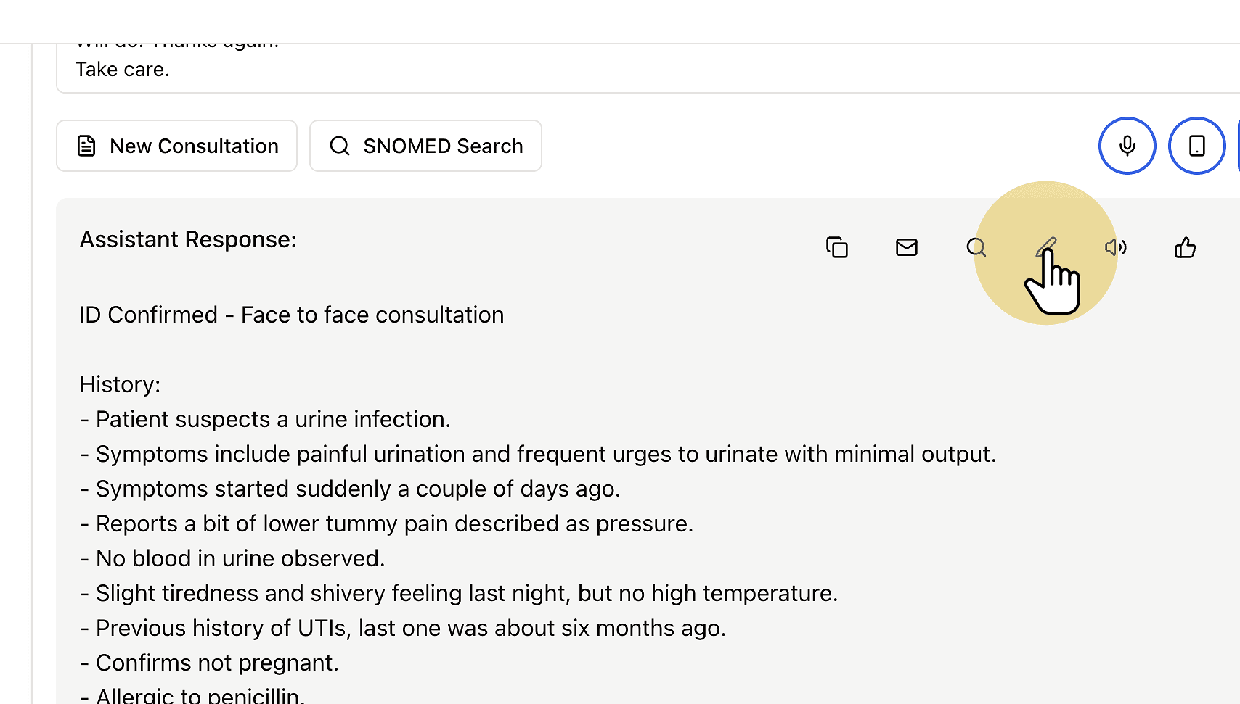The height and width of the screenshot is (704, 1240).
Task: Click the "Assistant Response:" heading
Action: click(x=188, y=239)
